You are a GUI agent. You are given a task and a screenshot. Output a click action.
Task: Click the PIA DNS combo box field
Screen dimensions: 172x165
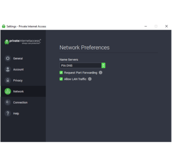pyautogui.click(x=82, y=65)
